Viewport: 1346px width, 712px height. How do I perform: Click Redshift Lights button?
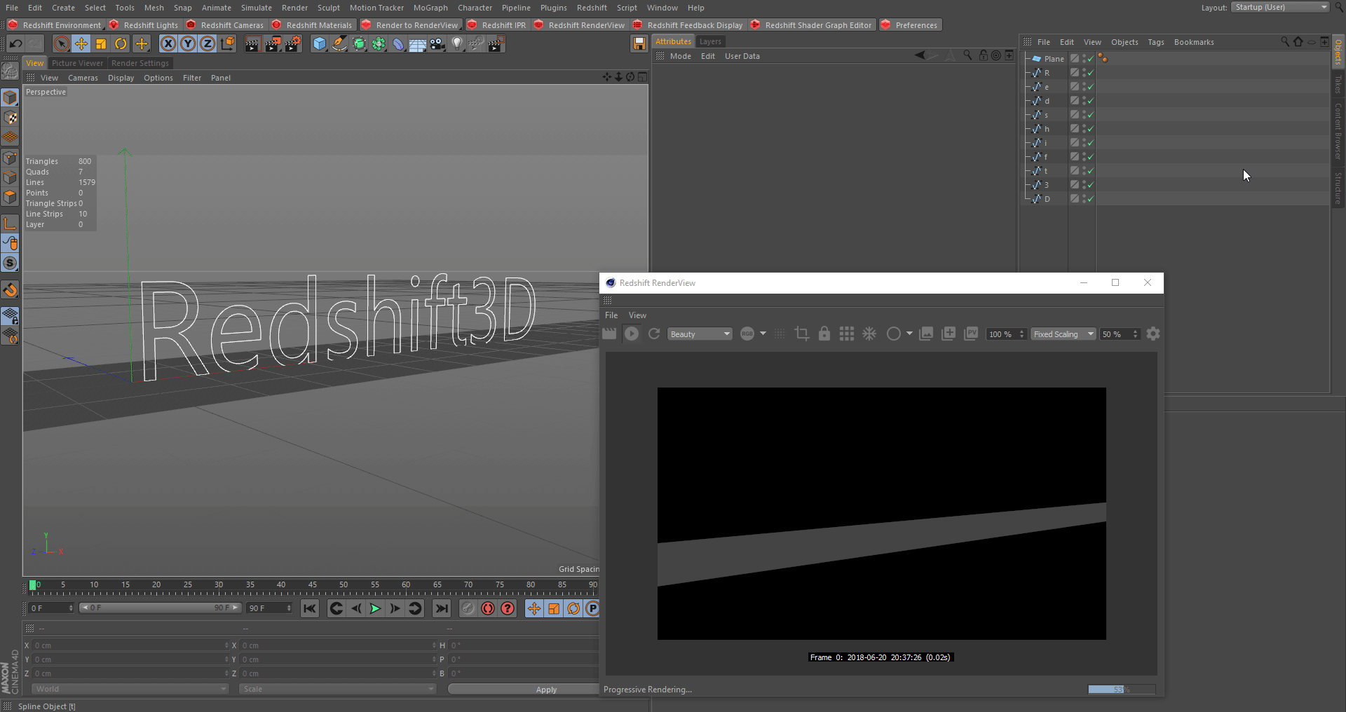point(144,25)
